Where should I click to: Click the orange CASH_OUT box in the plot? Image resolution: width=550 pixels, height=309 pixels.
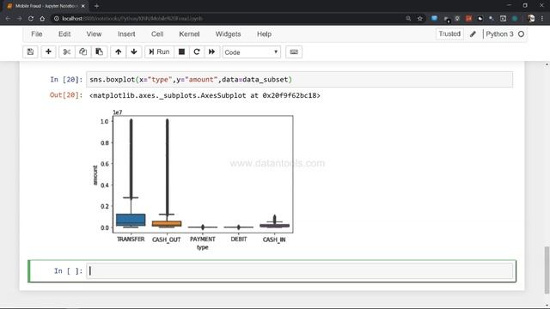point(167,223)
